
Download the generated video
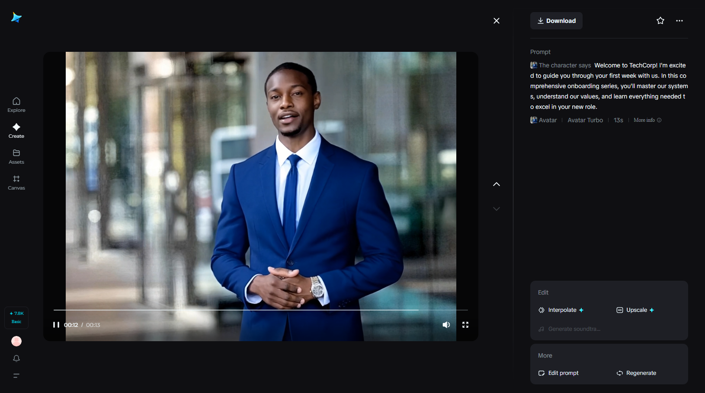click(x=556, y=21)
